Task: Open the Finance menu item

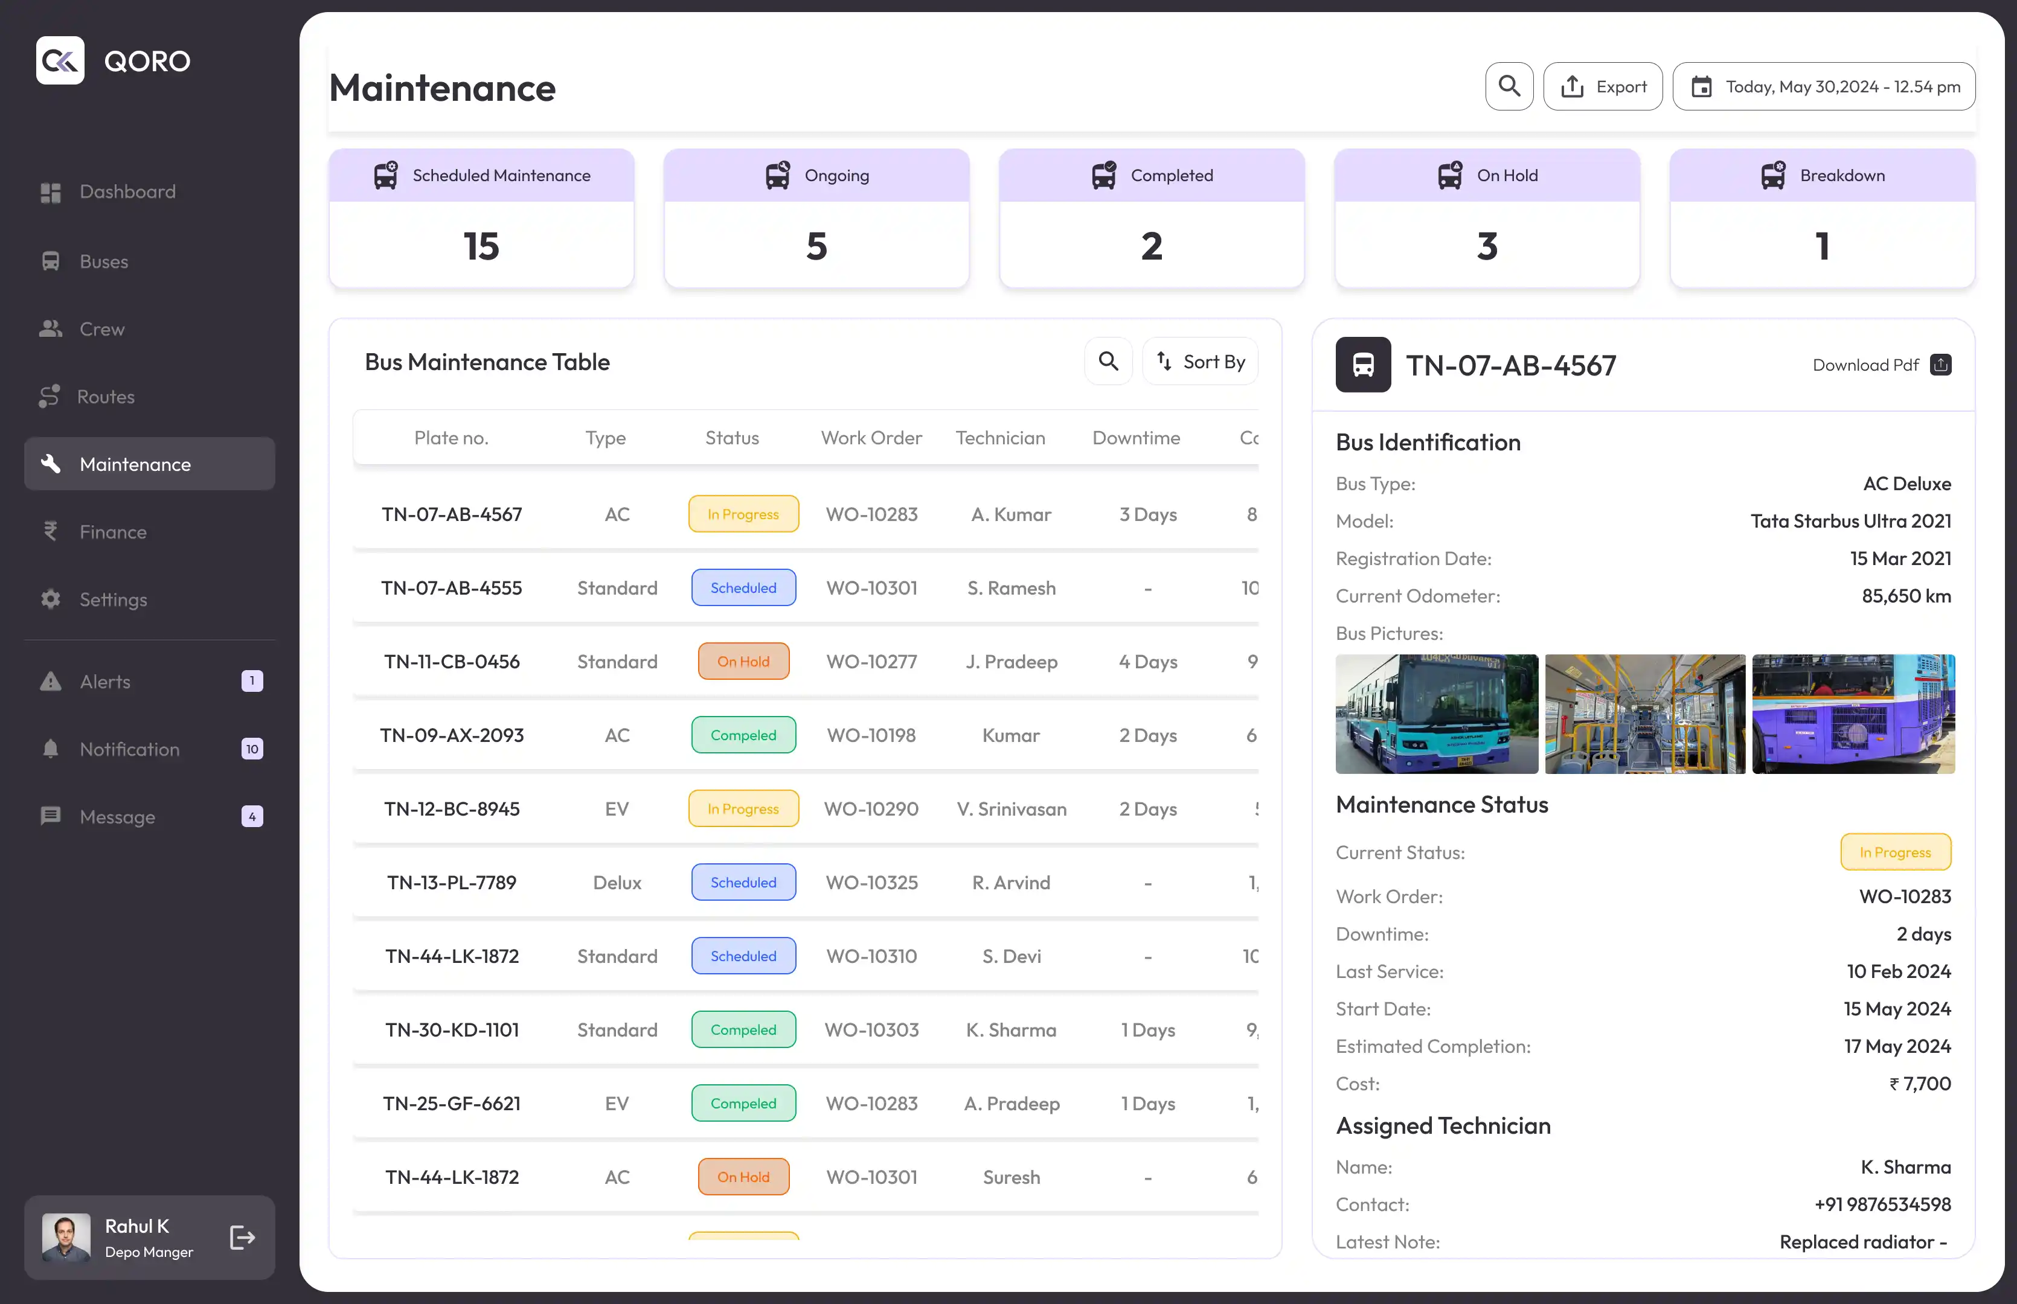Action: pos(112,532)
